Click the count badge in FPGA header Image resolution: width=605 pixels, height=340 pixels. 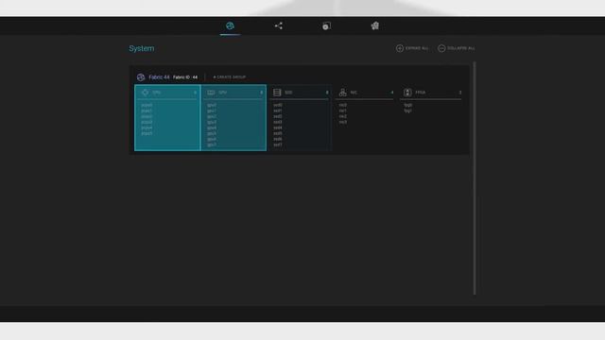tap(460, 93)
